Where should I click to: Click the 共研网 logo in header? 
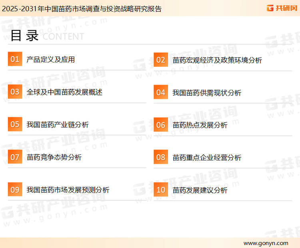(x=282, y=8)
